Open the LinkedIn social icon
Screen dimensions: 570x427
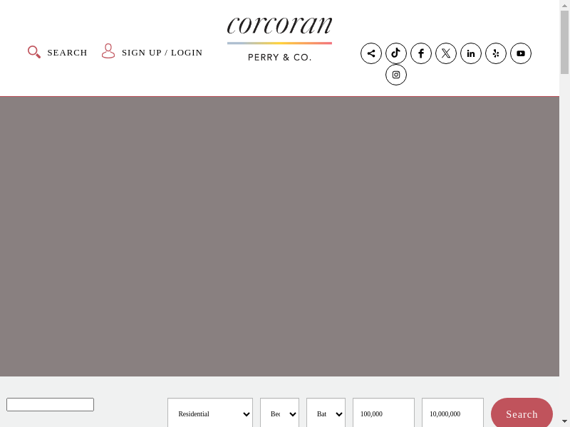[471, 53]
